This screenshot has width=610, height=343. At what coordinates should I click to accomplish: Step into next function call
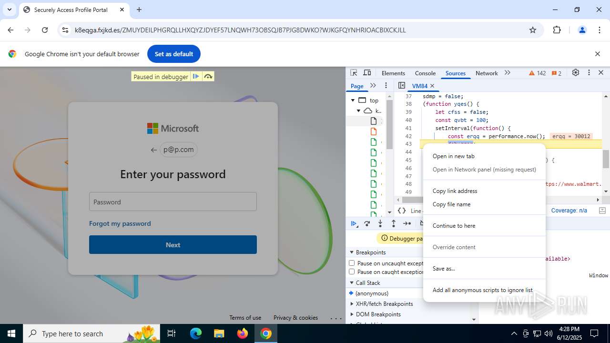(x=380, y=223)
